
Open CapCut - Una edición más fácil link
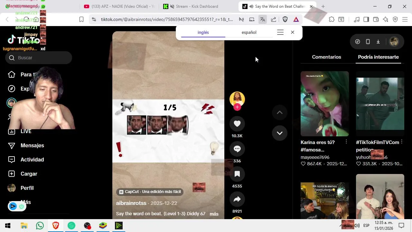pyautogui.click(x=150, y=192)
